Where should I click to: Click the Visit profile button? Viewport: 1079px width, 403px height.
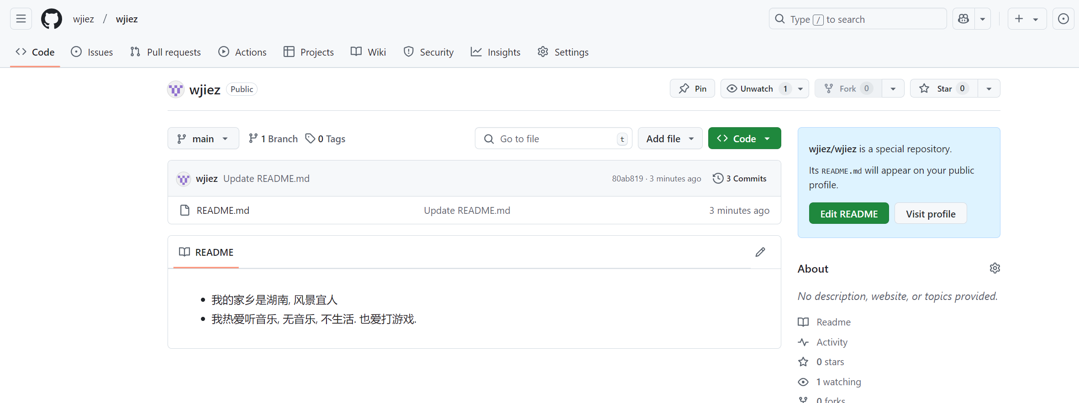tap(931, 213)
